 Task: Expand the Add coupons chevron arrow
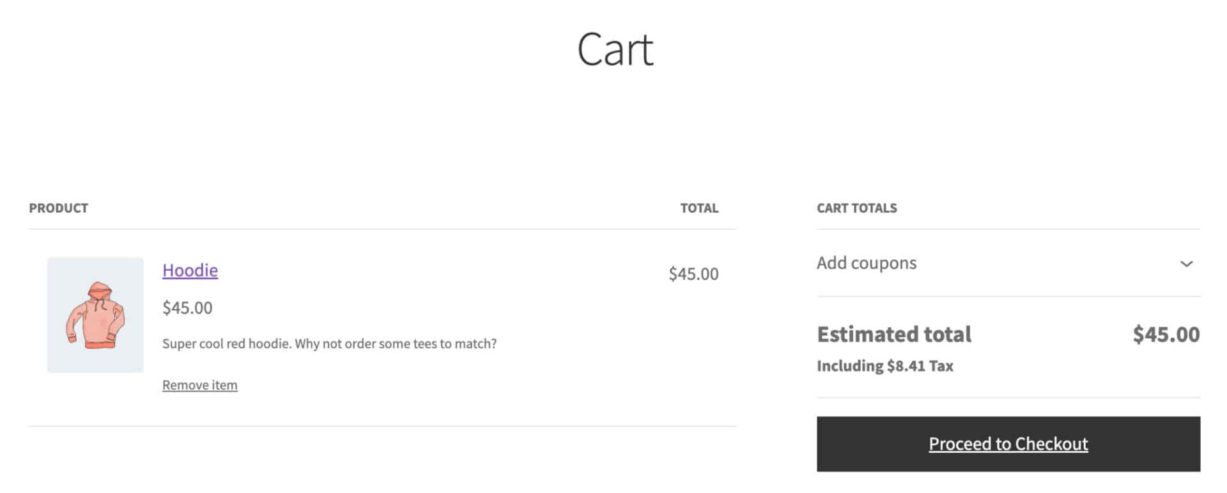point(1186,264)
